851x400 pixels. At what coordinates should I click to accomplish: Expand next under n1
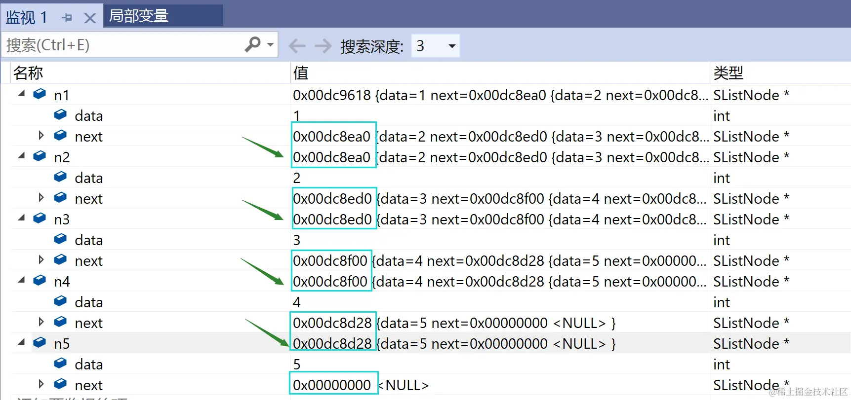(x=41, y=135)
